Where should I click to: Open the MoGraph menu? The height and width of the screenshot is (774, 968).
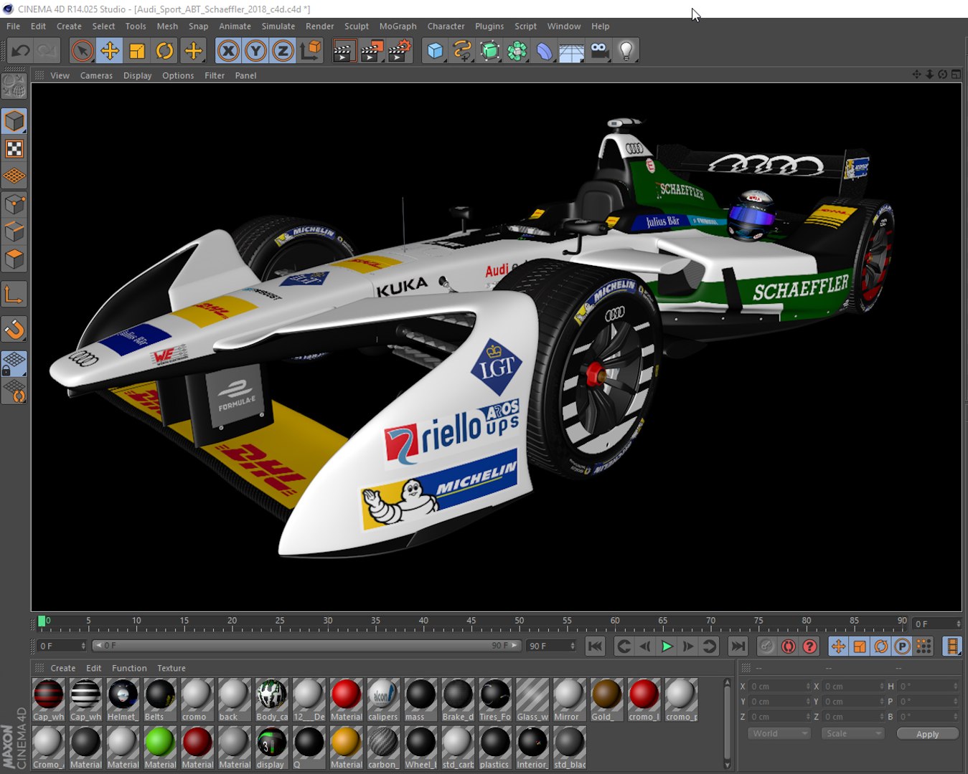point(398,27)
